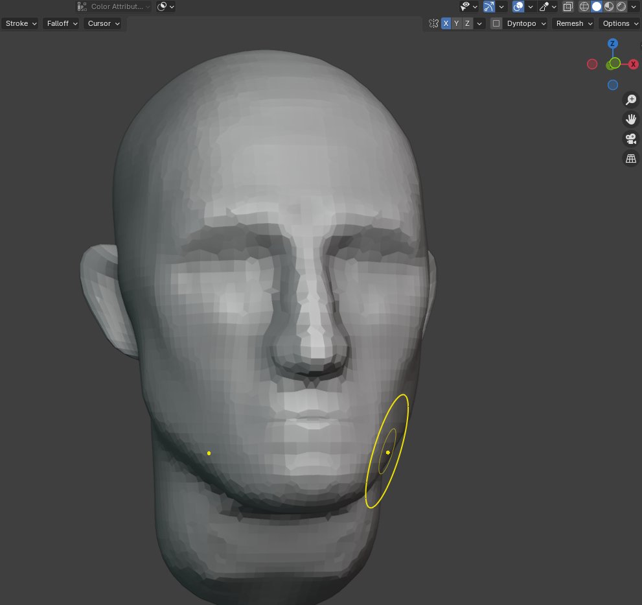This screenshot has width=642, height=605.
Task: Switch to Rendered shading
Action: tap(621, 6)
